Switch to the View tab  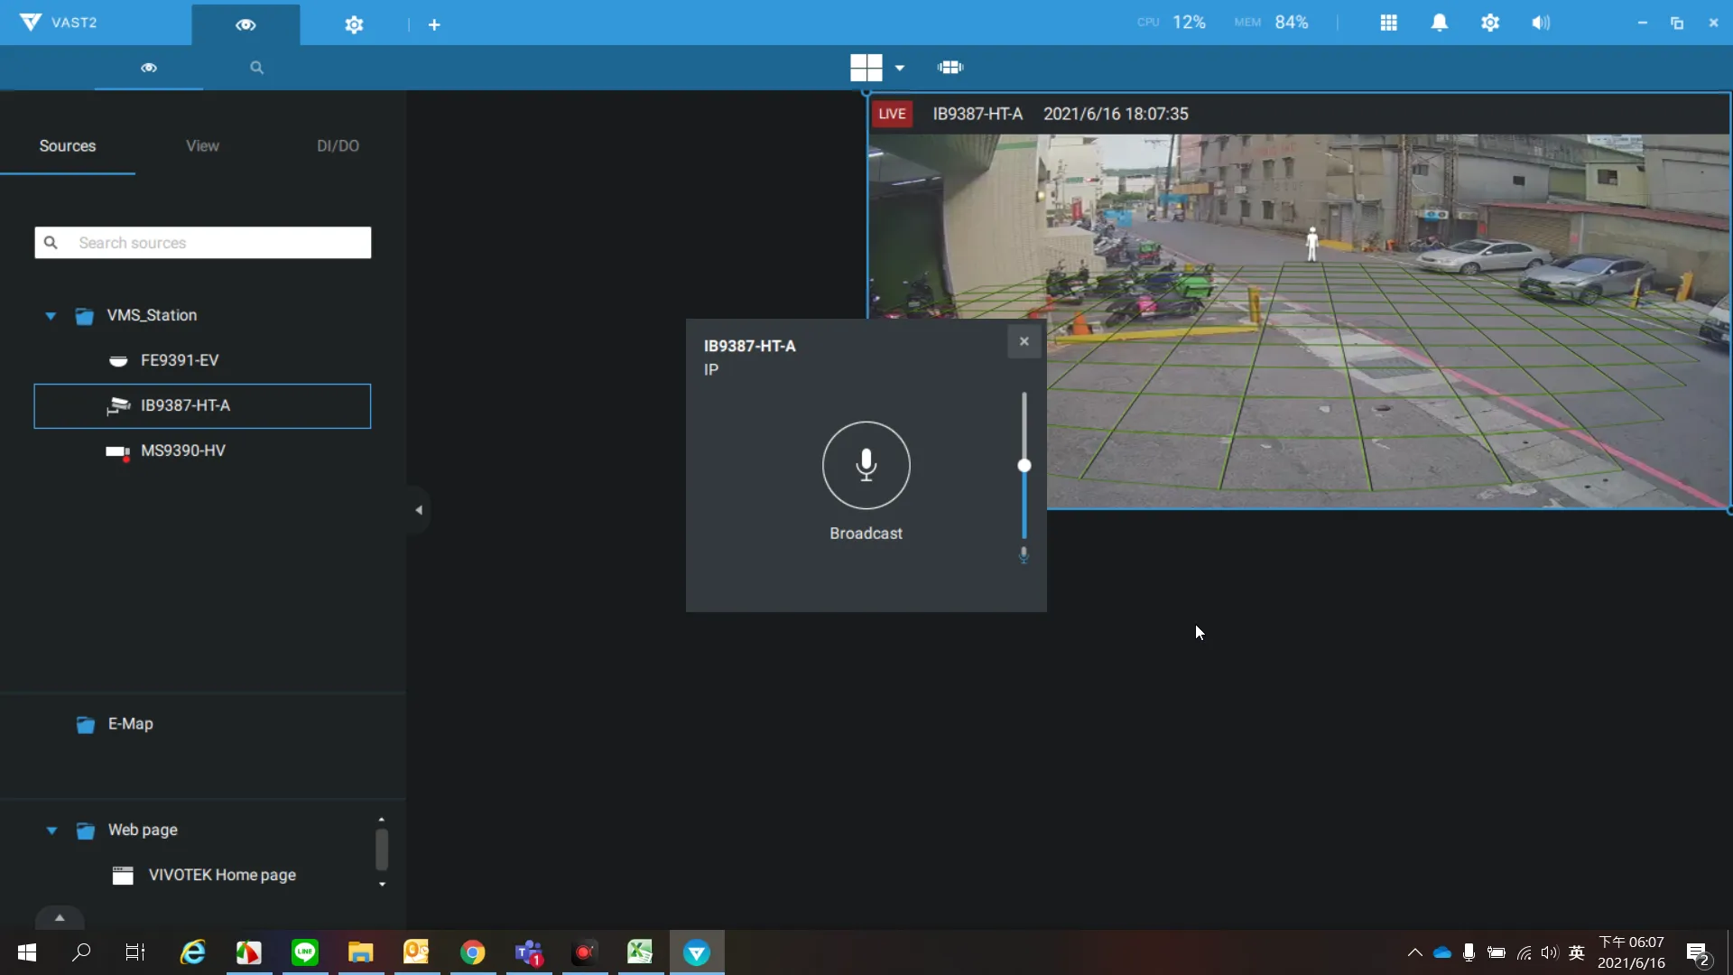point(202,145)
